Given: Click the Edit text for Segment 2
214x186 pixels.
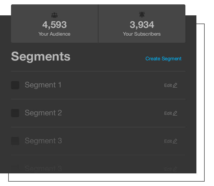Looking at the screenshot, I should click(x=168, y=113).
